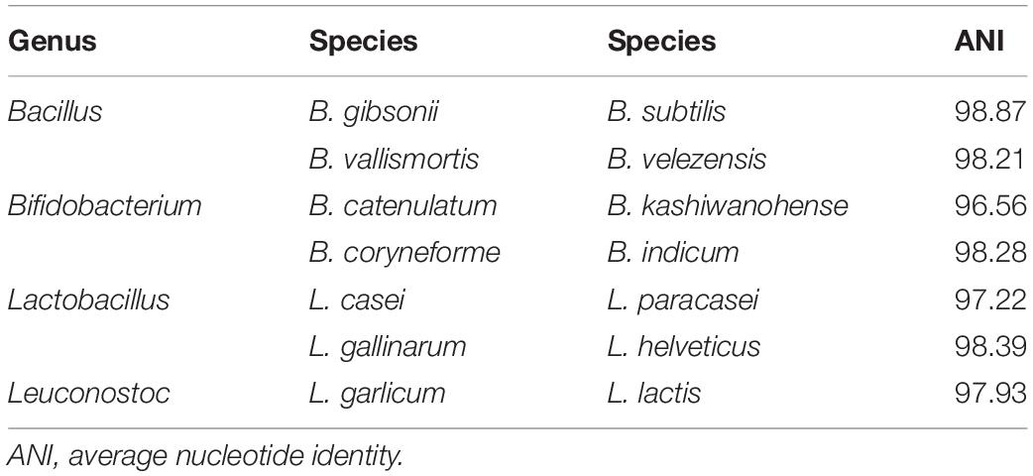Viewport: 1033px width, 476px height.
Task: Click the Bacillus genus cell
Action: pyautogui.click(x=55, y=111)
